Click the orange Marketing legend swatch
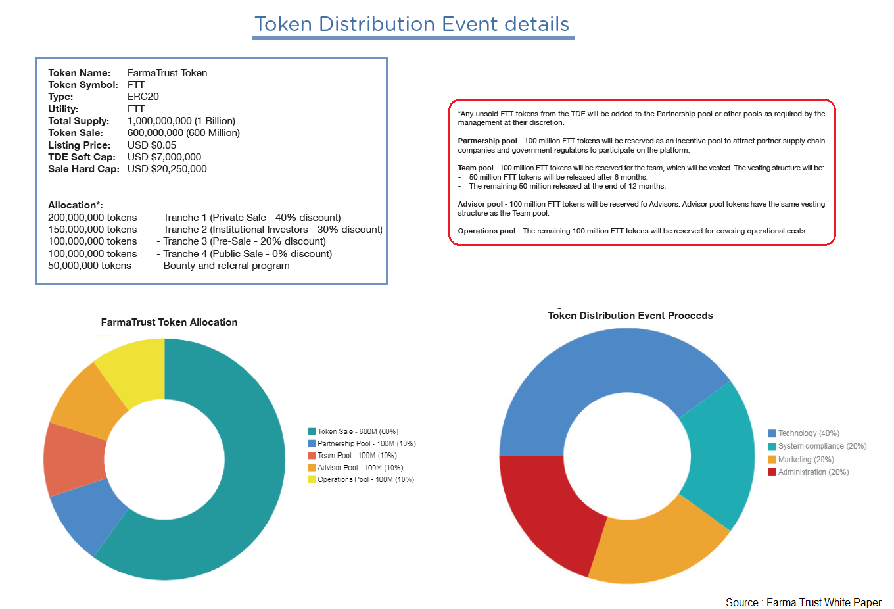The width and height of the screenshot is (894, 609). 772,459
